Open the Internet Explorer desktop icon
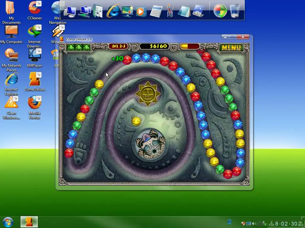 tap(11, 84)
